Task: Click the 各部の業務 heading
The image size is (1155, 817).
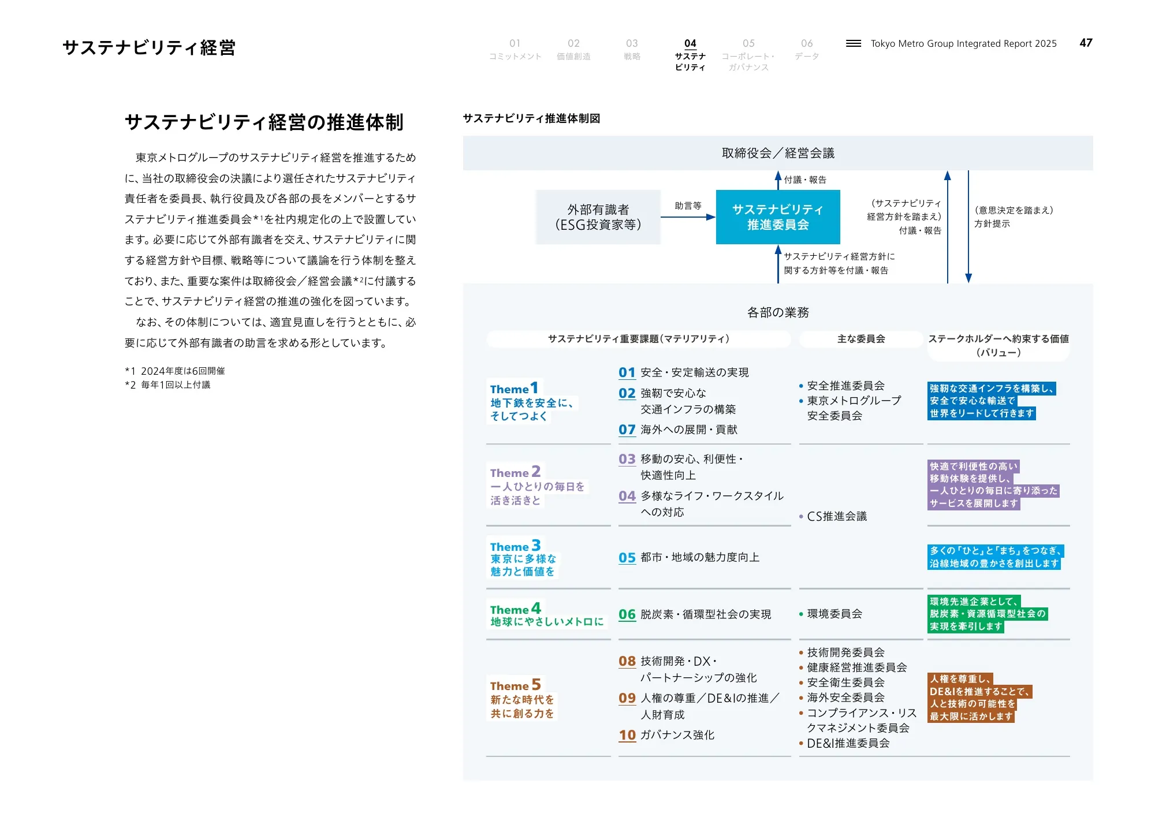Action: coord(778,312)
